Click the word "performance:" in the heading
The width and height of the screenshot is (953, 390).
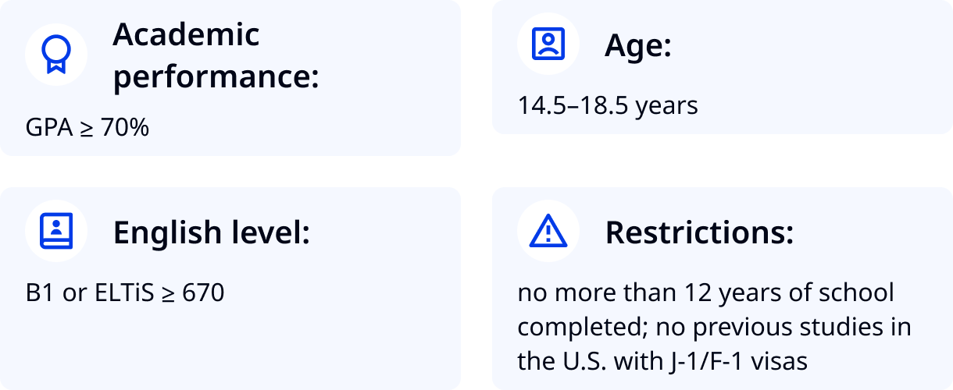(x=216, y=77)
